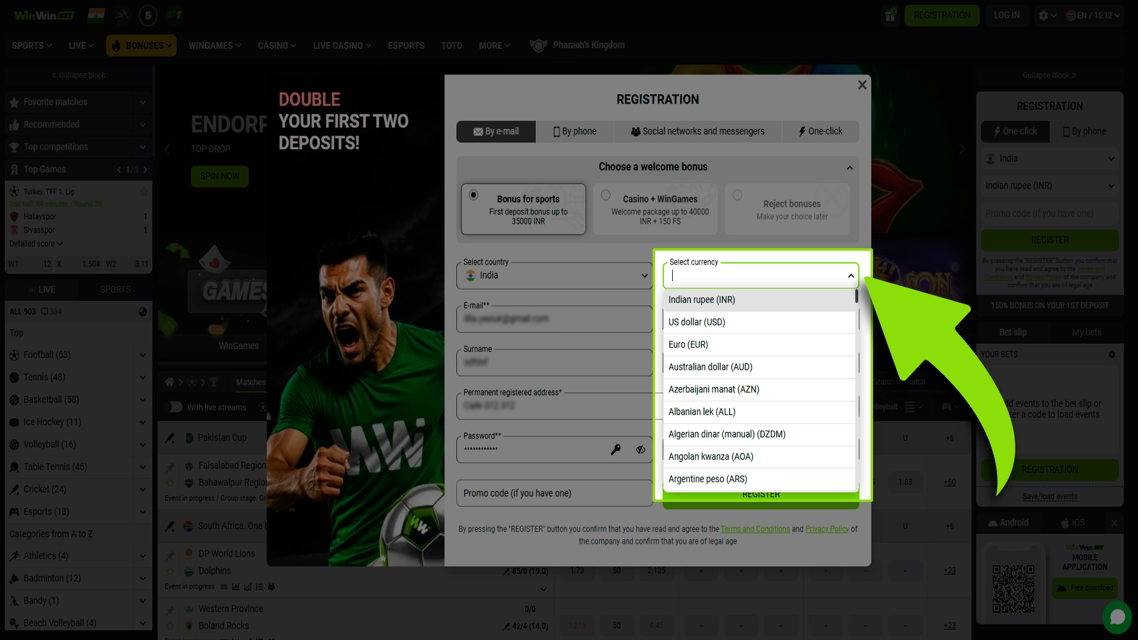Open the gift bonus icon in header
This screenshot has width=1138, height=640.
point(890,15)
